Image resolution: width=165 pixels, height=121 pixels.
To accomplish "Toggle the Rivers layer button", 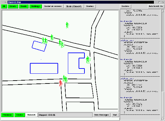I will click(x=13, y=6).
